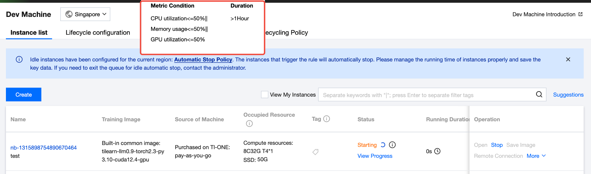Open Dev Machine Introduction external link icon
Viewport: 591px width, 174px height.
[580, 14]
